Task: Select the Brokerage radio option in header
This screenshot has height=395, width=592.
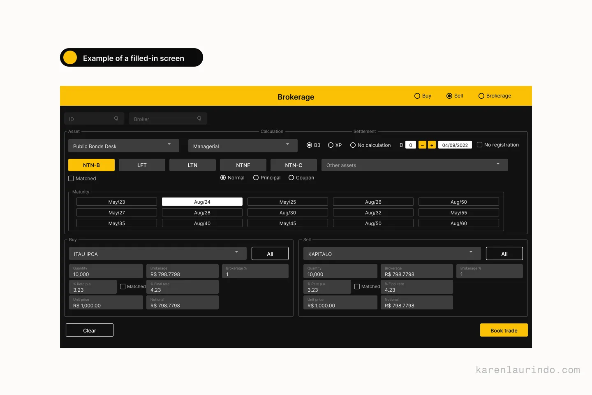Action: pos(481,96)
